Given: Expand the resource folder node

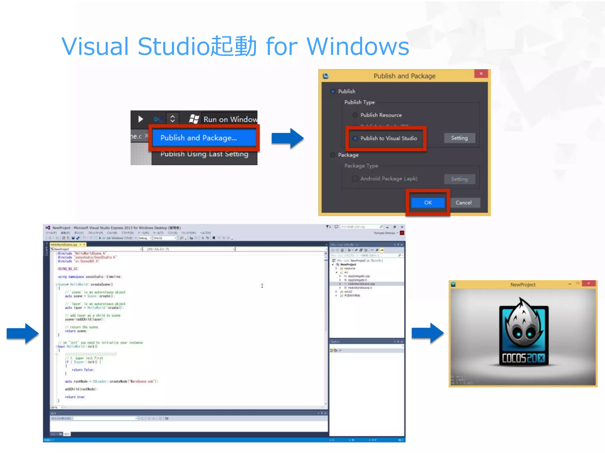Looking at the screenshot, I should [336, 268].
